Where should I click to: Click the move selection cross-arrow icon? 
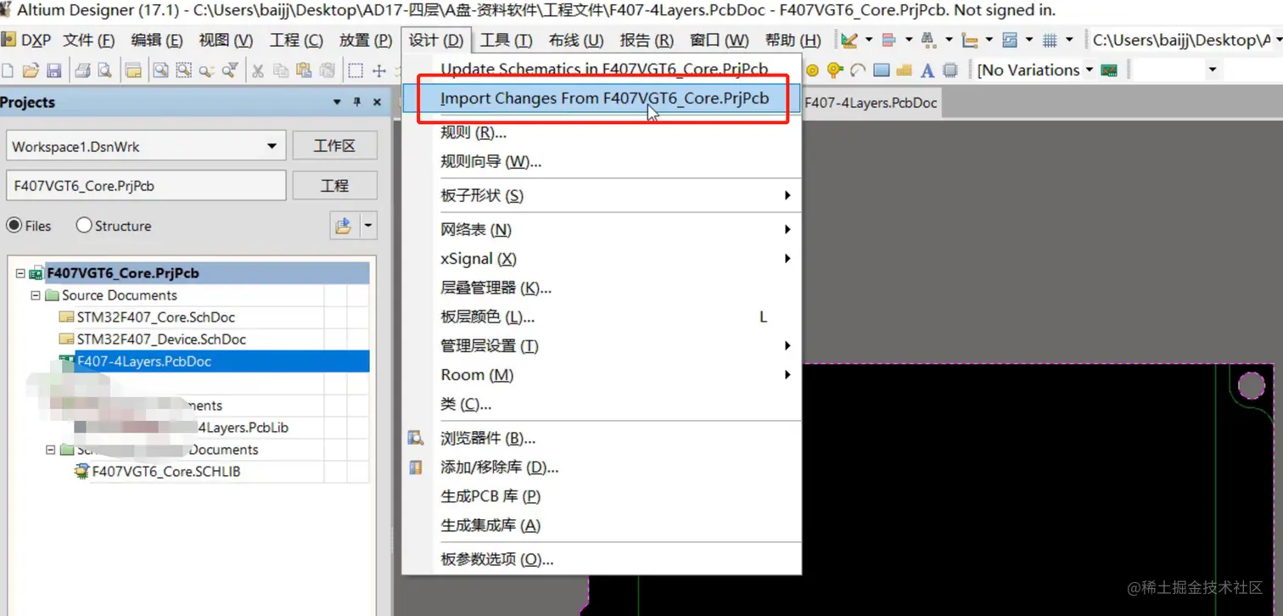(x=378, y=70)
